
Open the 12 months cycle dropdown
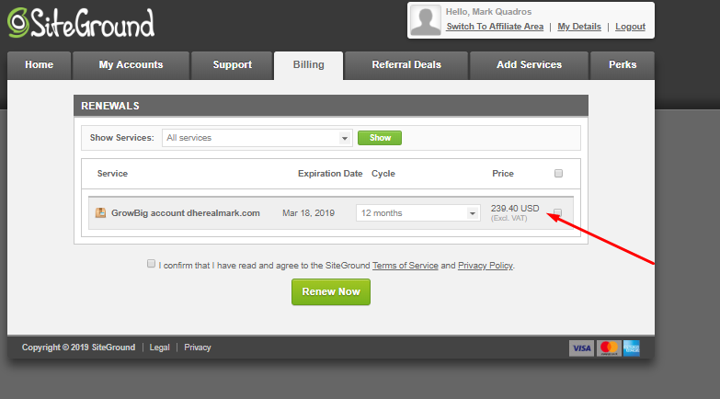click(417, 213)
